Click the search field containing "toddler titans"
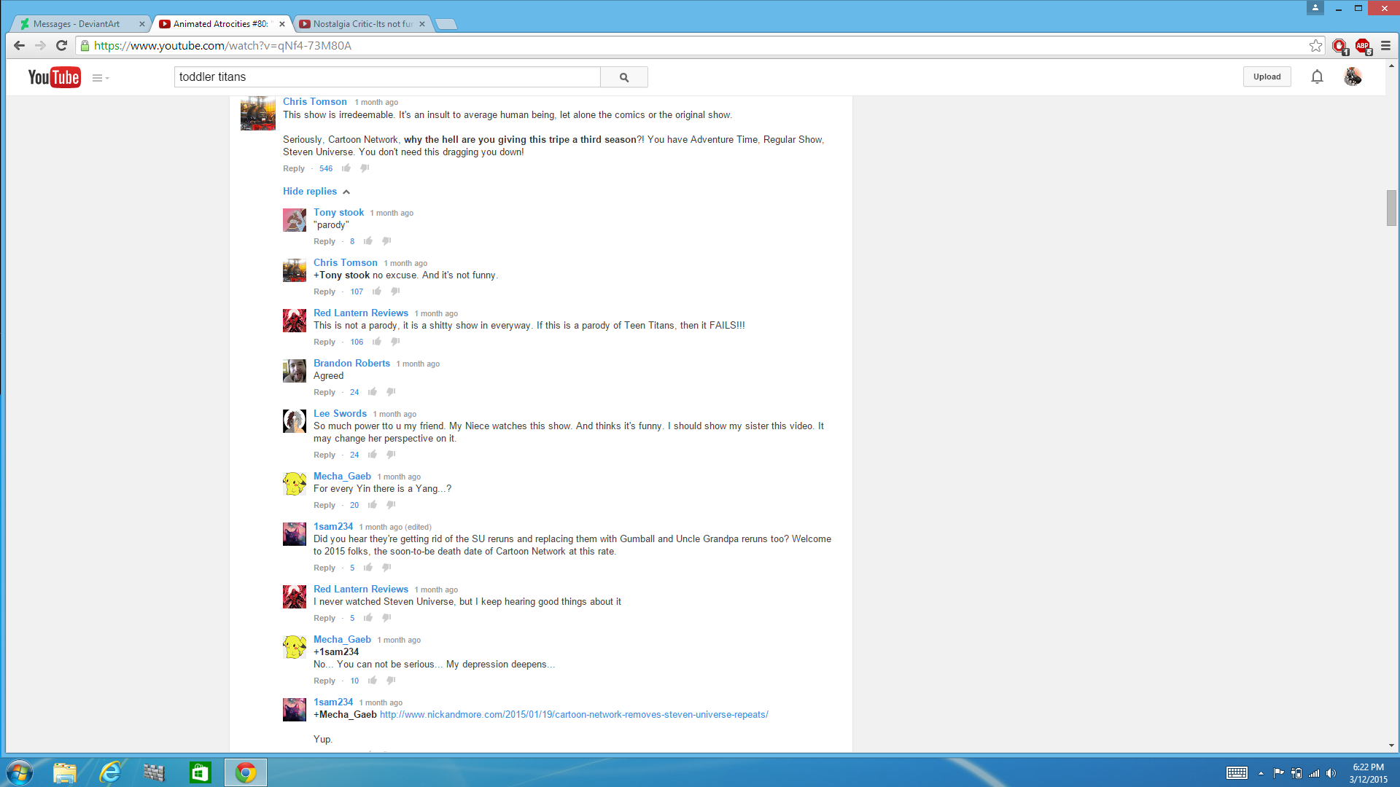This screenshot has width=1400, height=787. tap(387, 77)
